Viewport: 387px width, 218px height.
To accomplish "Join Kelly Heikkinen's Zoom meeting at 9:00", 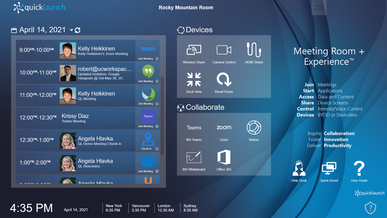I will point(147,51).
